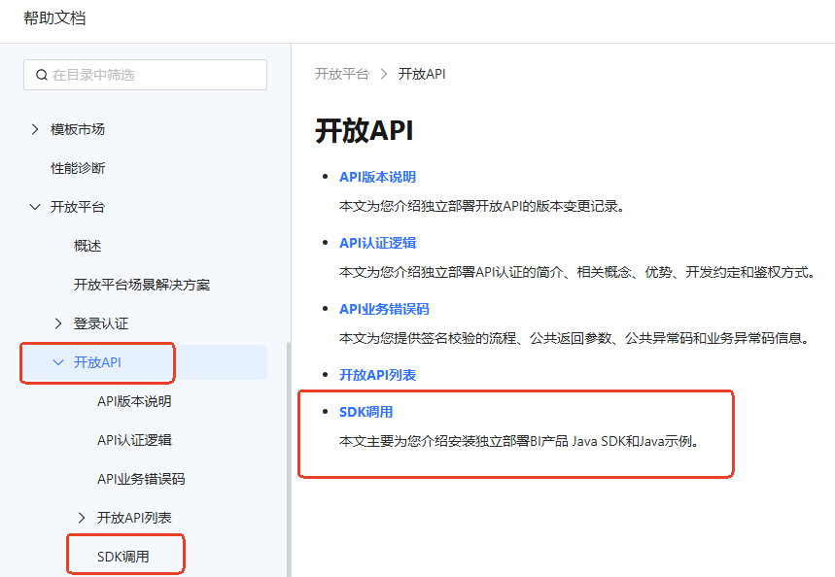Expand the 登录认证 chevron

pyautogui.click(x=58, y=323)
